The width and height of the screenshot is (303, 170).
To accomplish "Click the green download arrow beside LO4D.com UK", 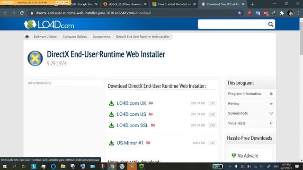I will pyautogui.click(x=112, y=103).
